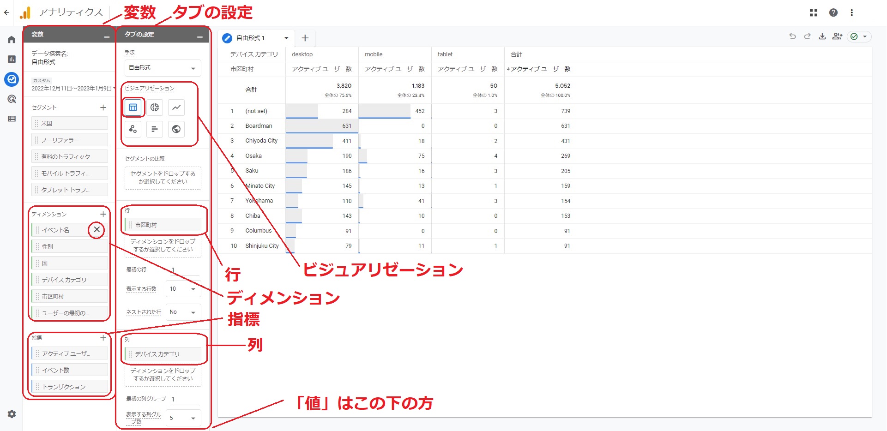Image resolution: width=887 pixels, height=431 pixels.
Task: Open the date range picker
Action: click(73, 85)
